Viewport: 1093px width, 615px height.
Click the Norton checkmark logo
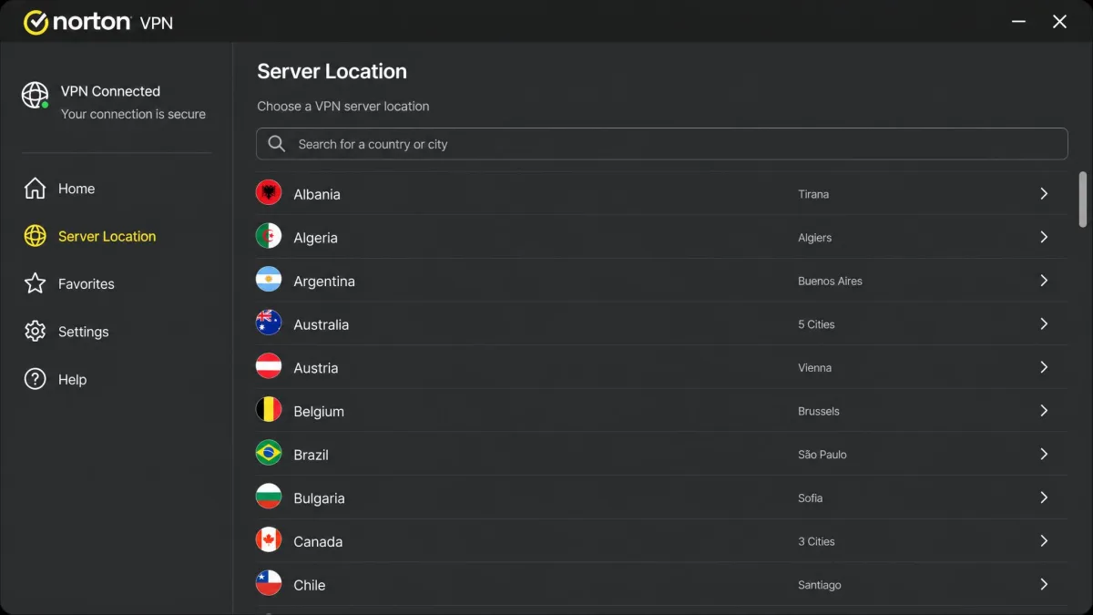pos(36,22)
